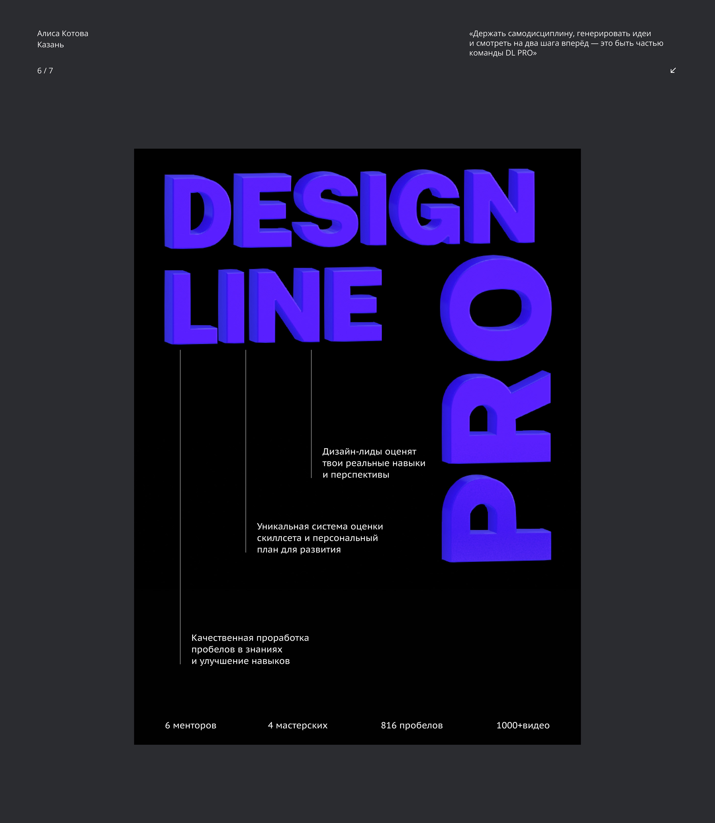Click the text Уникальная система оценки скиллсета

[320, 538]
